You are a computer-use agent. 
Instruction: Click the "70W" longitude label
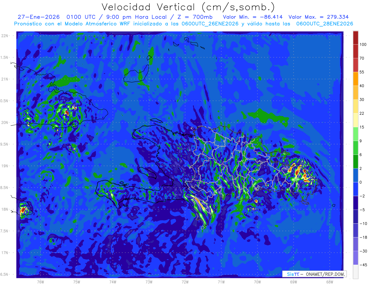tap(257, 282)
